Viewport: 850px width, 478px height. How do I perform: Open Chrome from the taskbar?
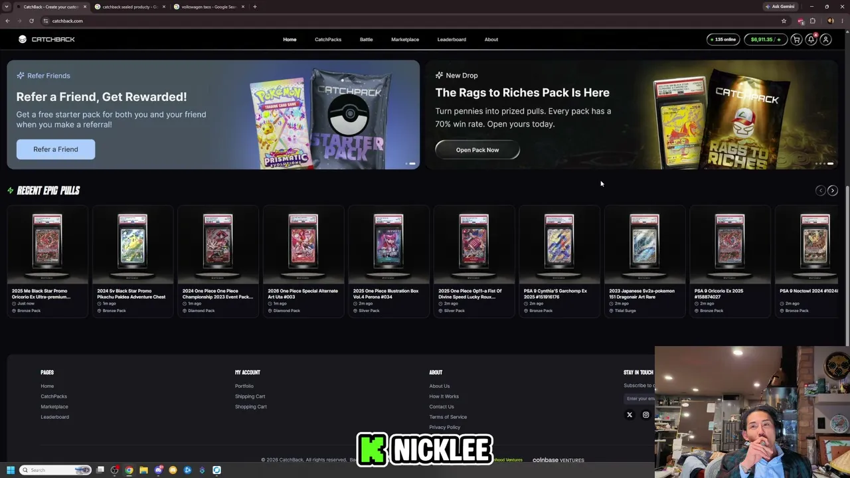pos(129,470)
